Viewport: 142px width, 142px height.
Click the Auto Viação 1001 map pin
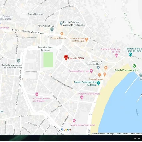[x=52, y=29]
